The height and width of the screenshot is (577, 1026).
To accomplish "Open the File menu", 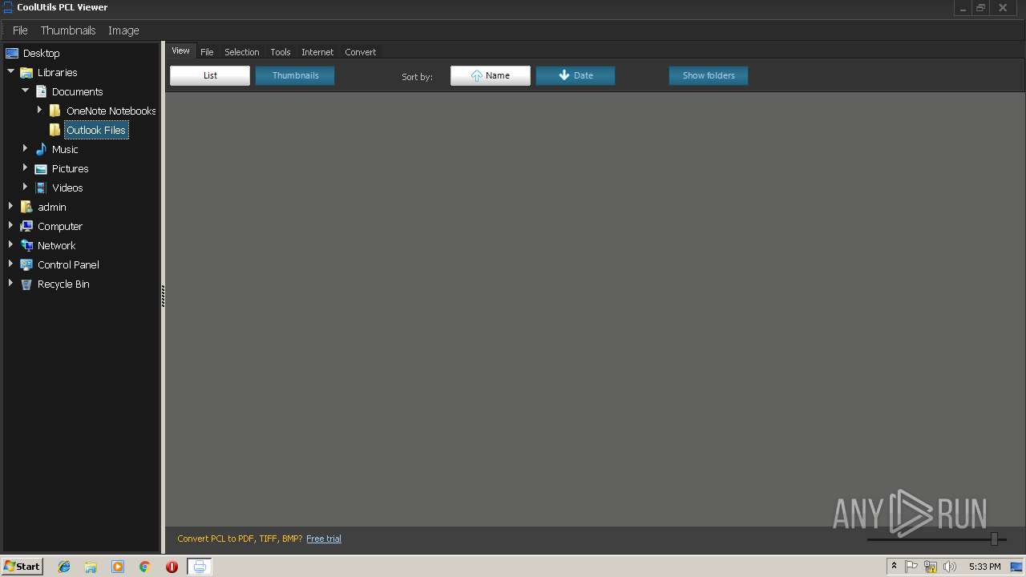I will point(20,30).
